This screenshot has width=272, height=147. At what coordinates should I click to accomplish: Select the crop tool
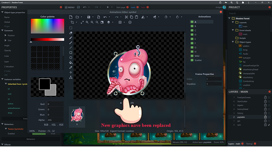[72, 22]
